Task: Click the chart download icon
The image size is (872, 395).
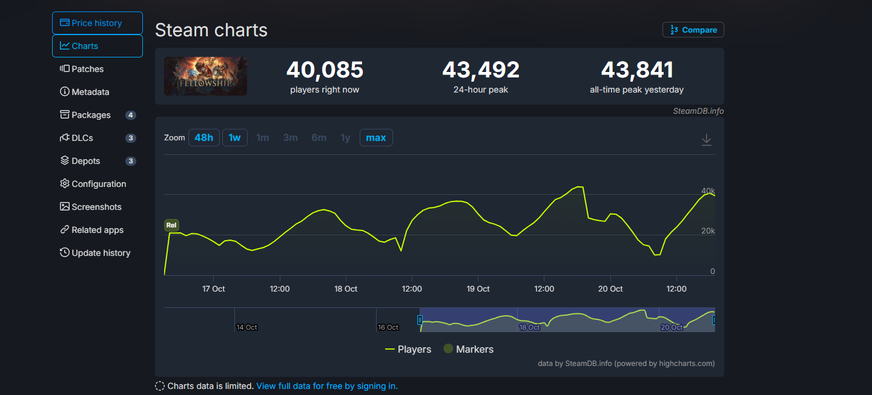Action: point(706,140)
